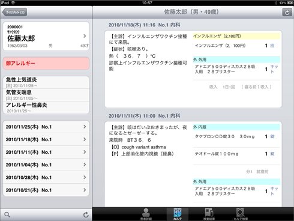Select plan 上部消化管内視鏡（経鼻）
The height and width of the screenshot is (221, 294).
[x=148, y=154]
